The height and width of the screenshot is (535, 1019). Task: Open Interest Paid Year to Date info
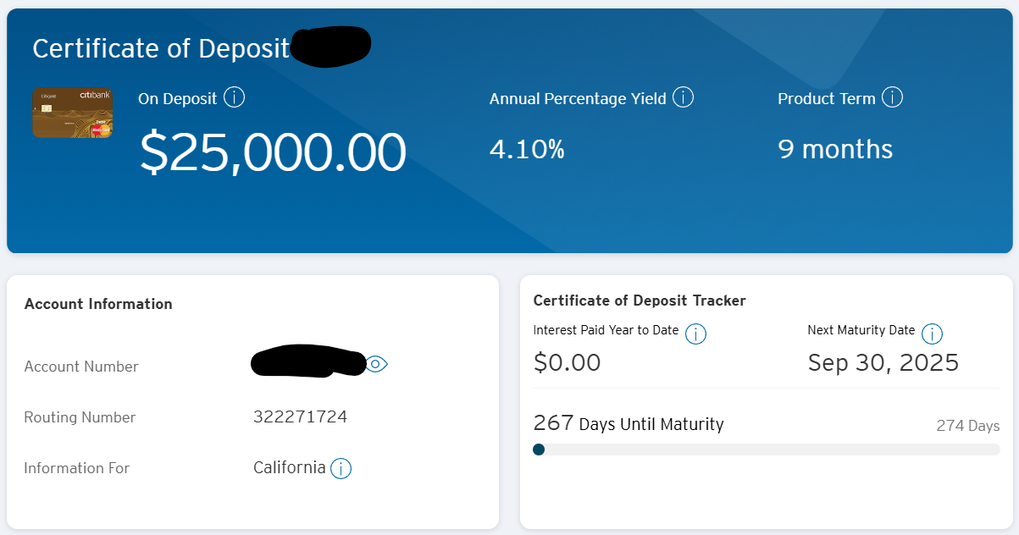point(695,334)
